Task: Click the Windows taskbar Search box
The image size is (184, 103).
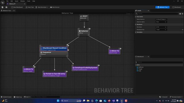Action: [71, 101]
